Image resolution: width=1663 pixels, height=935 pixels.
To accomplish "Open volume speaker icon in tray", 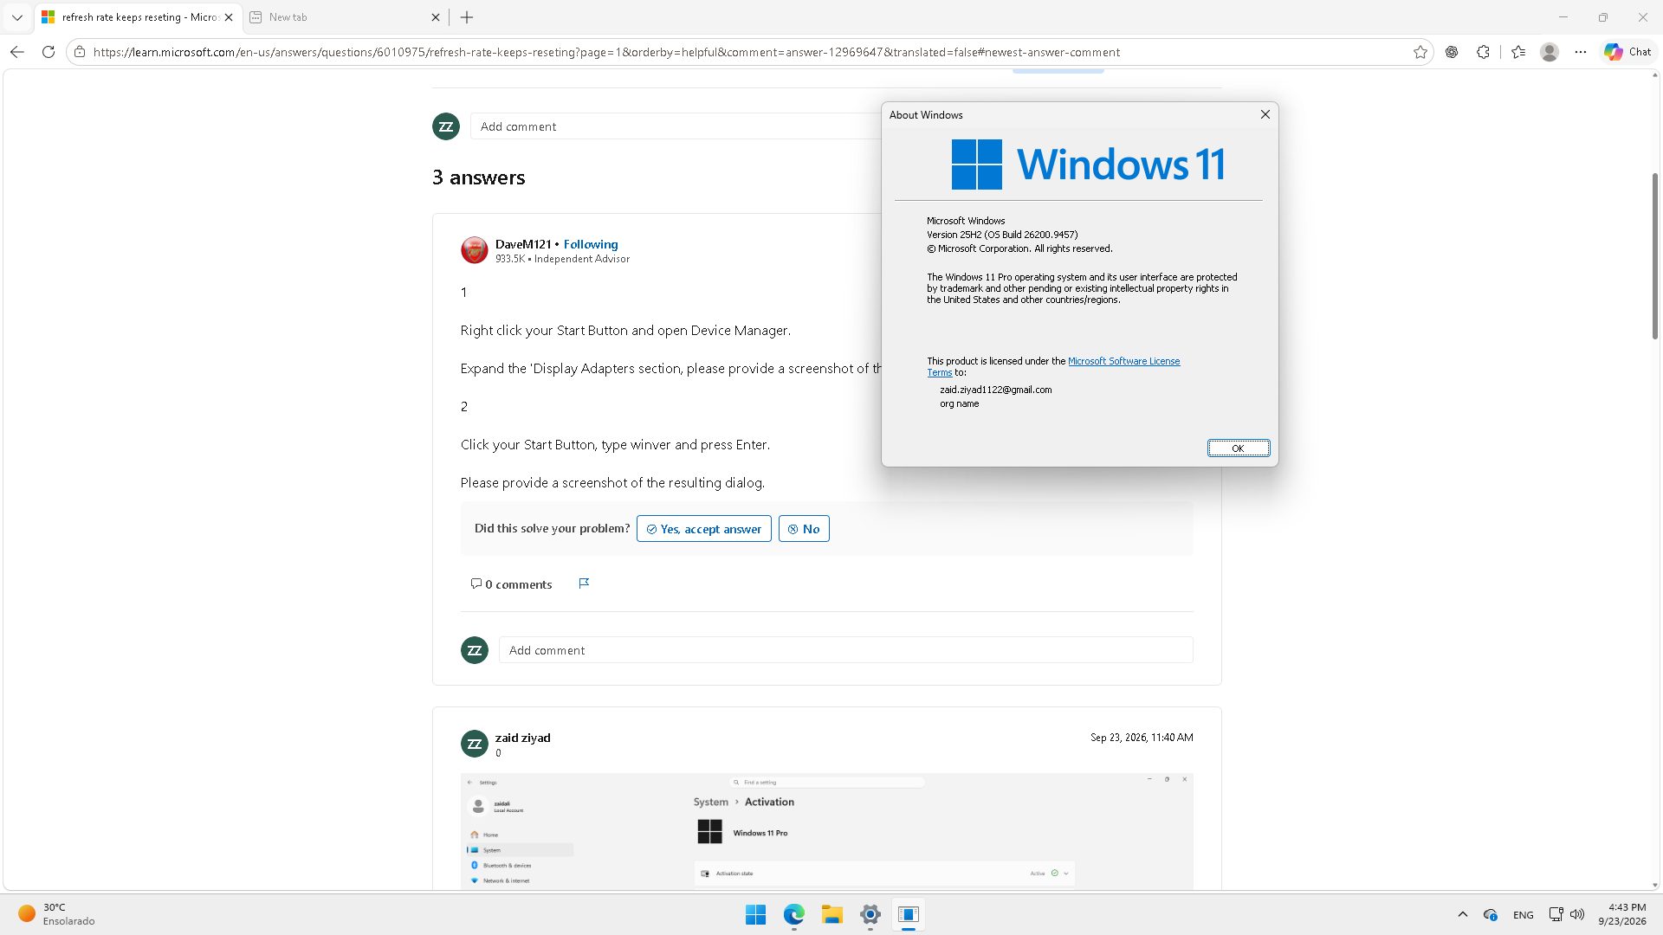I will (x=1577, y=914).
